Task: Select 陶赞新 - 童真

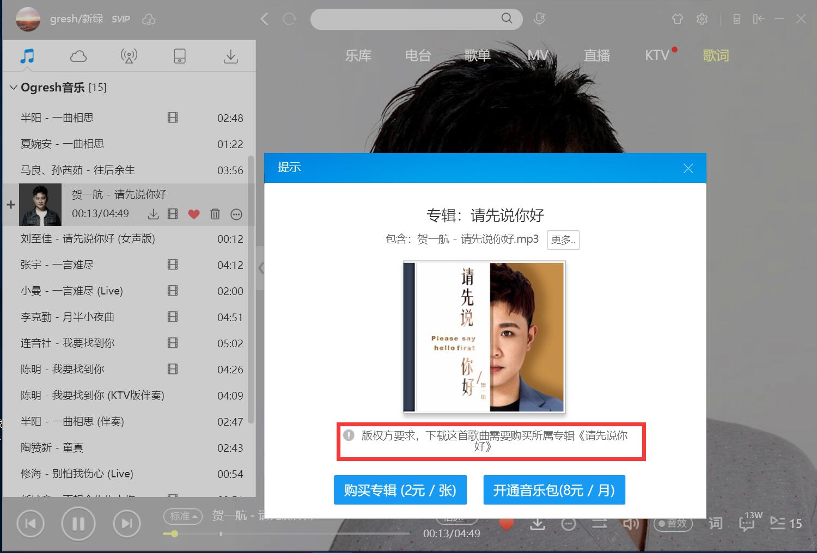Action: click(129, 447)
